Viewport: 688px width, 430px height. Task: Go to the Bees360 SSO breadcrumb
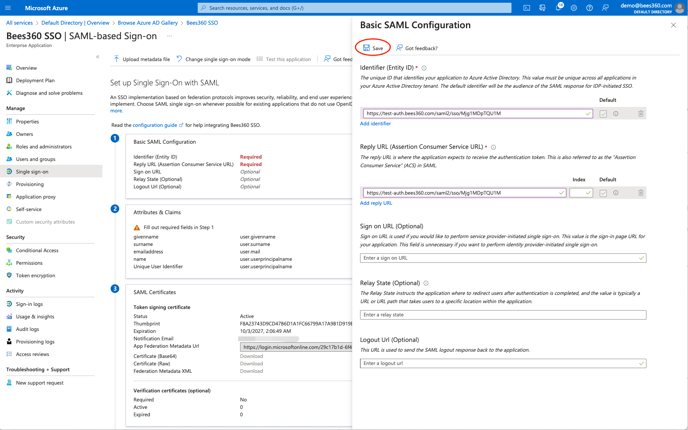click(x=202, y=23)
